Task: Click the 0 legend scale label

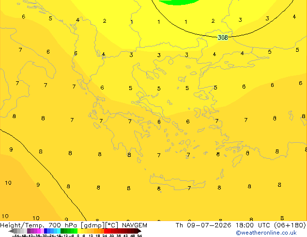Action: pos(78,236)
